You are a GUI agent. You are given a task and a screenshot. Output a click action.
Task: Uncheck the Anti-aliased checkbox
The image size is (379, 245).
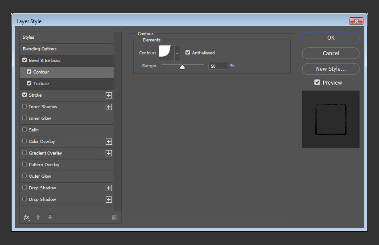(x=188, y=53)
